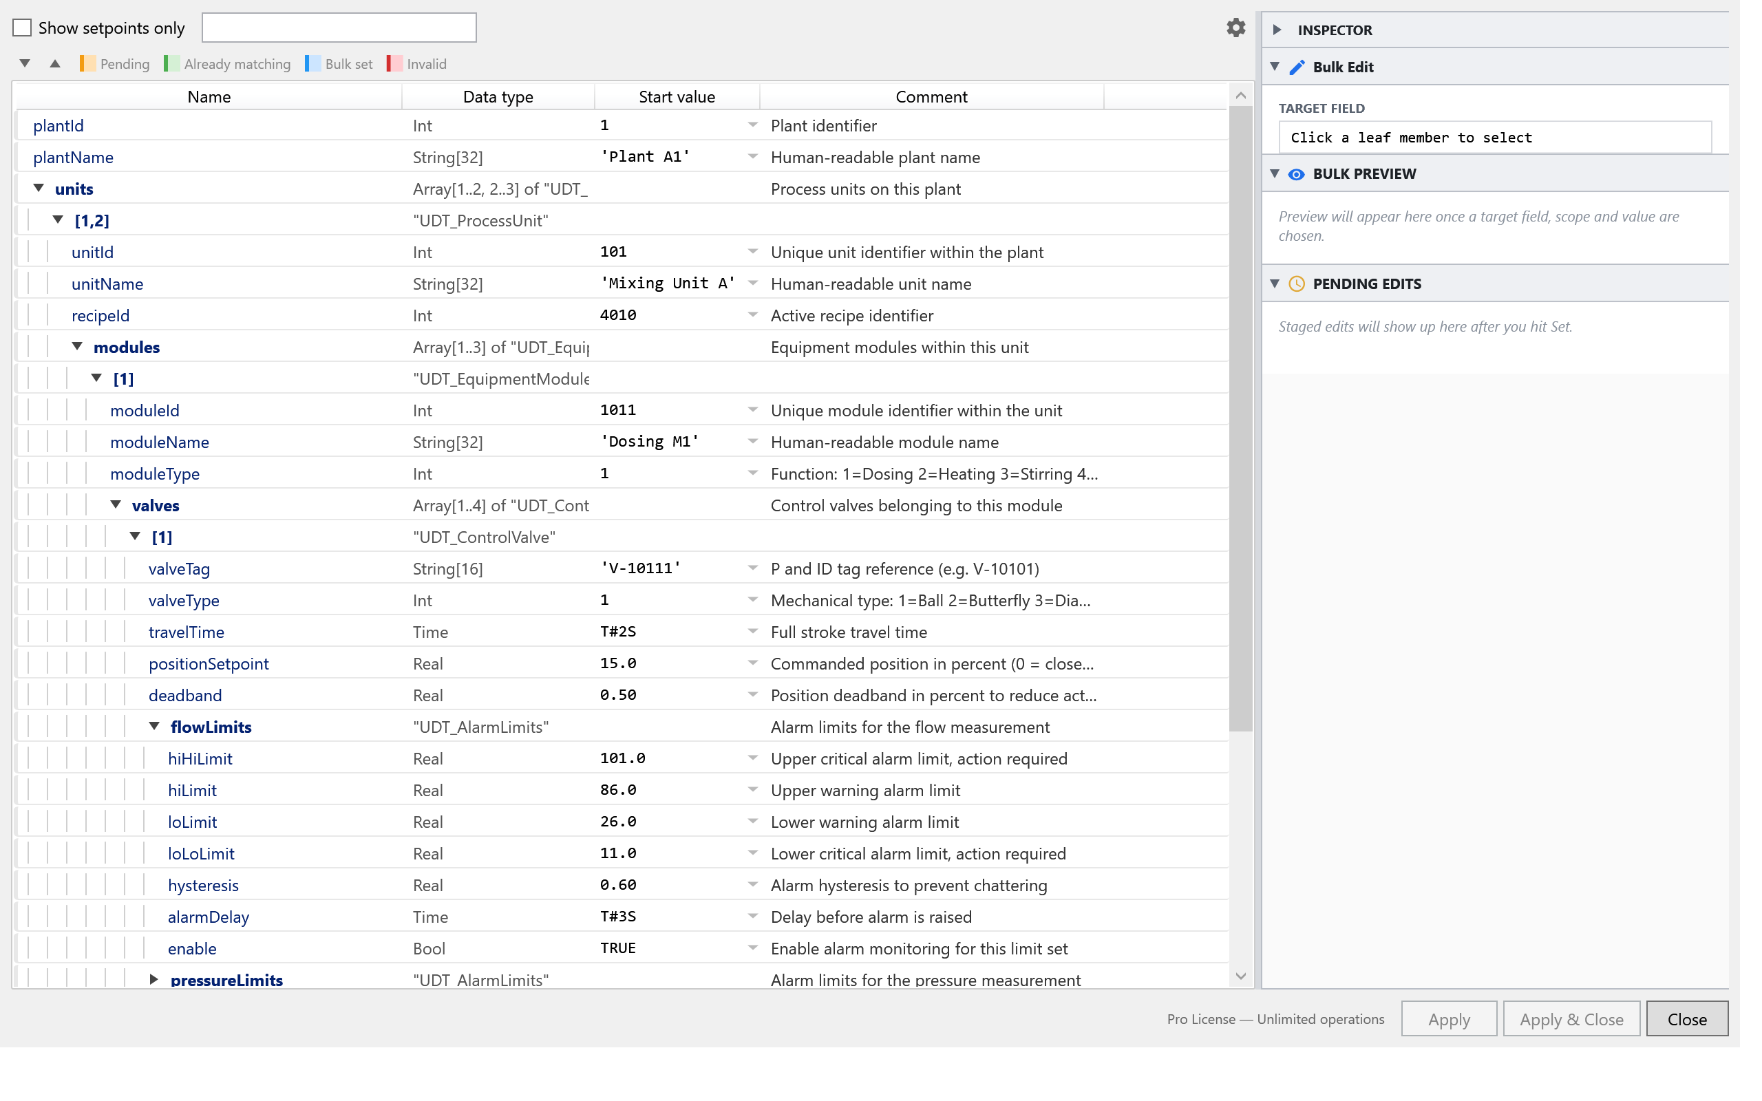Select the unitName member

[x=107, y=285]
